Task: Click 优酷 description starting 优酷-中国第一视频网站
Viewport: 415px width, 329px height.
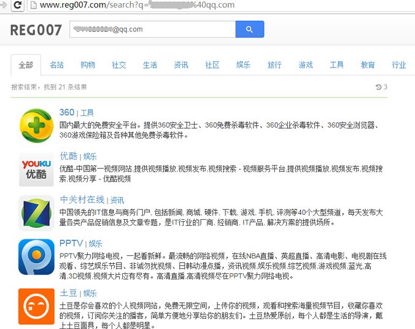Action: tap(221, 174)
